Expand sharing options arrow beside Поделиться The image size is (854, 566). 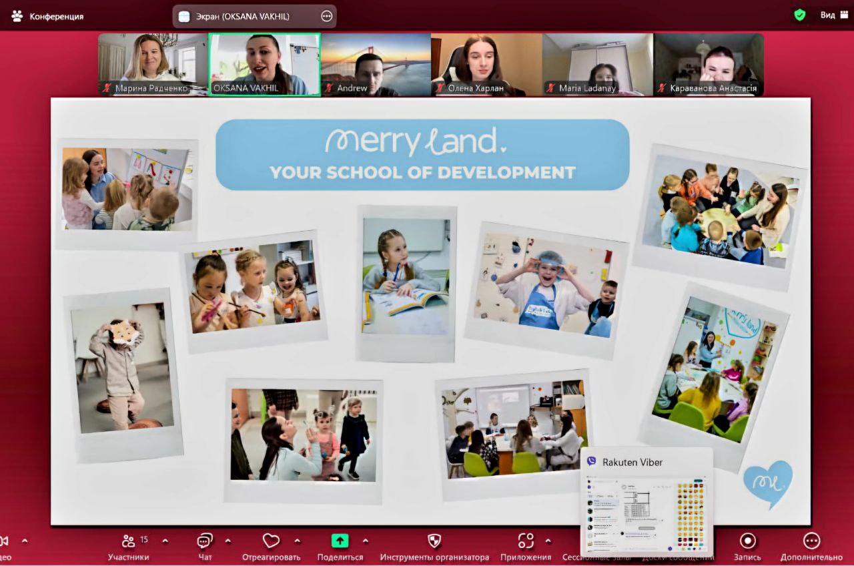[x=365, y=541]
